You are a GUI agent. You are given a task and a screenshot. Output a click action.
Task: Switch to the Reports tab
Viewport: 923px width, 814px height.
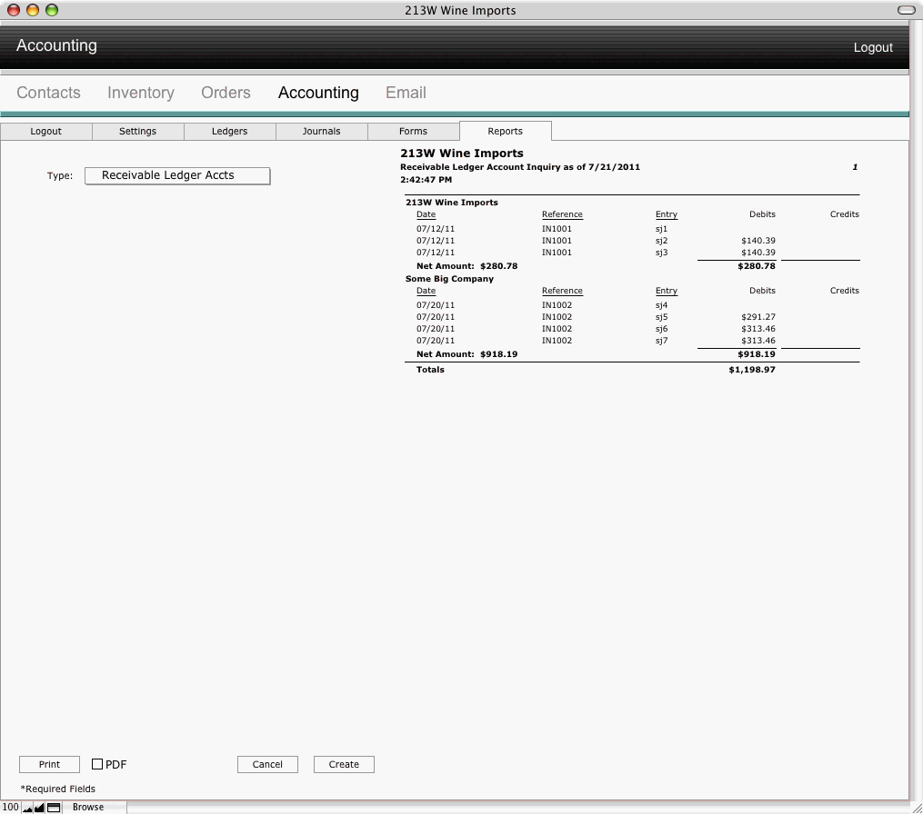pyautogui.click(x=505, y=131)
